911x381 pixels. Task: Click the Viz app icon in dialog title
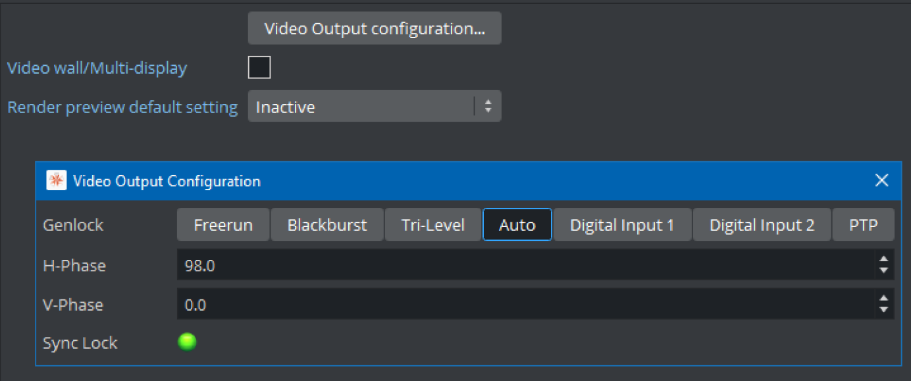point(56,181)
